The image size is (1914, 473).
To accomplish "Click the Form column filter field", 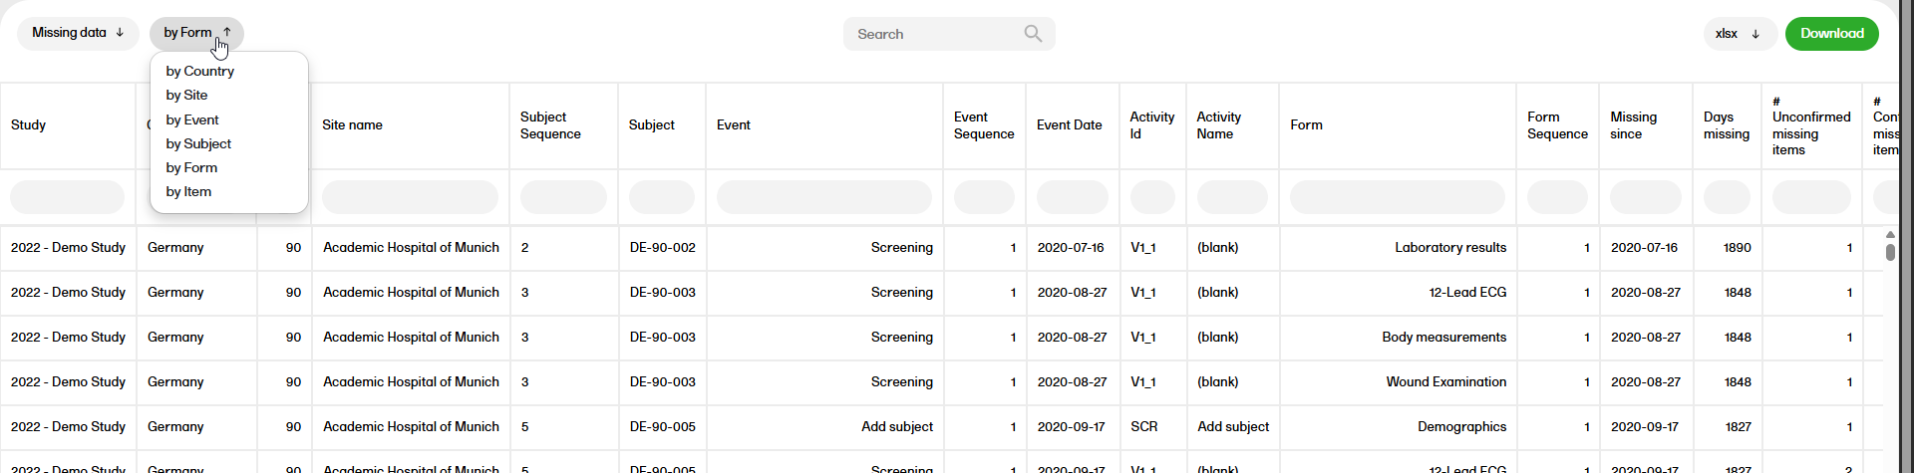I will coord(1397,197).
